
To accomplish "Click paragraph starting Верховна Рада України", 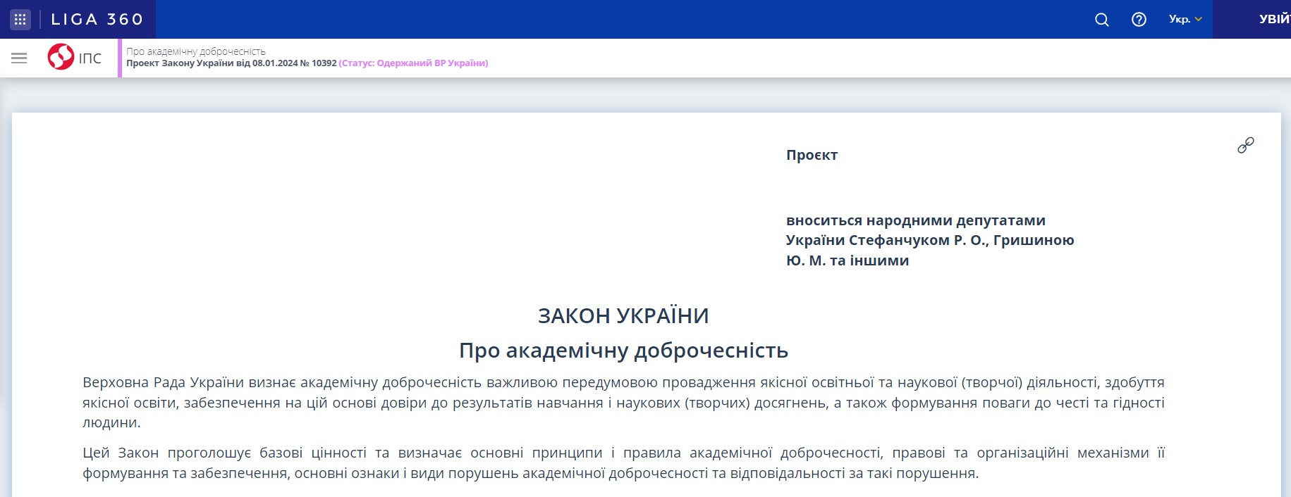I will pos(623,402).
